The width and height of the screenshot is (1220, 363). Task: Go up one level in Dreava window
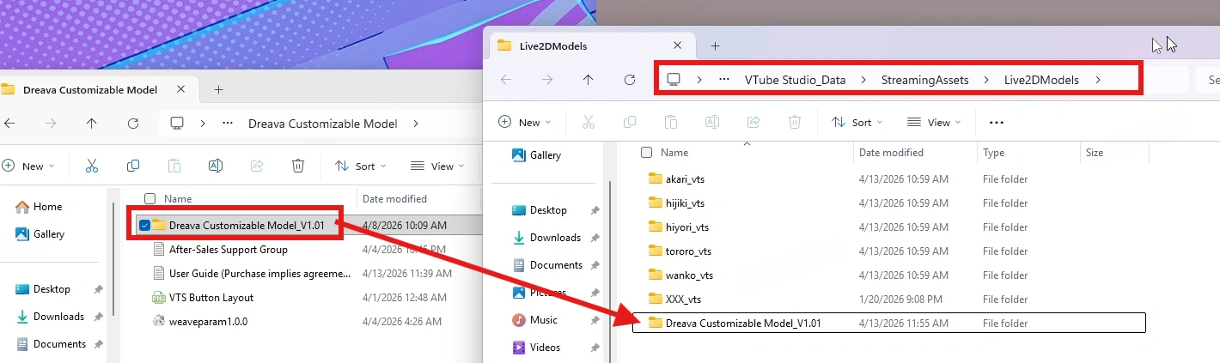pos(92,124)
